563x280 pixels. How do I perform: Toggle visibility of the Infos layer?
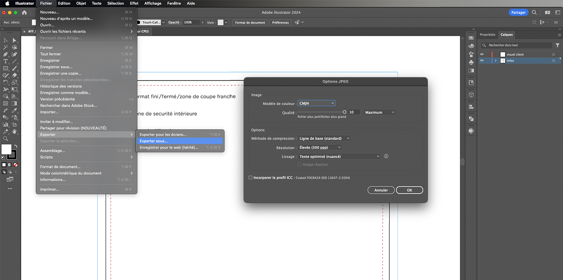point(482,61)
